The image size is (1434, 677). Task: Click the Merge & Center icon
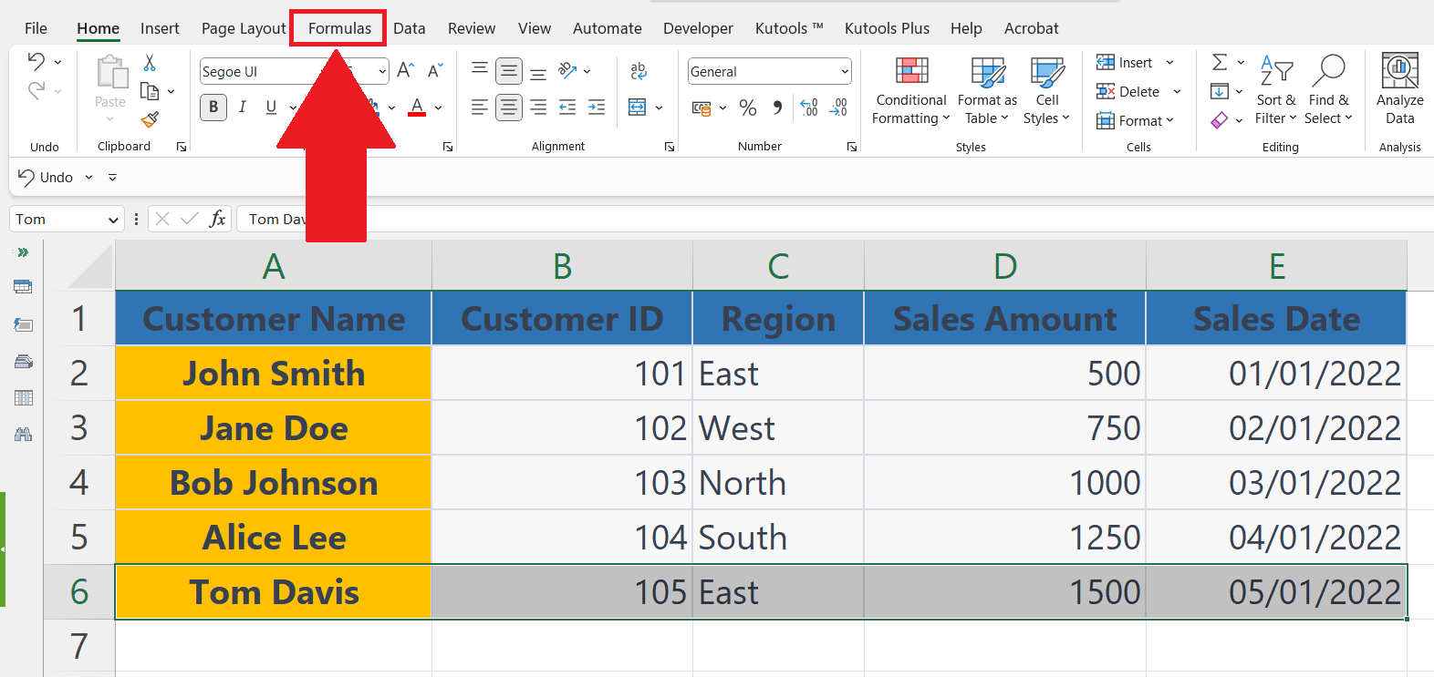[638, 108]
